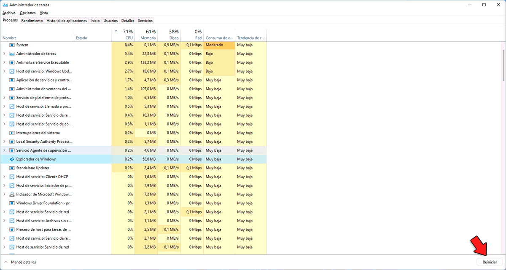506x270 pixels.
Task: Click the Administrador de ventanas del... icon
Action: [x=12, y=89]
